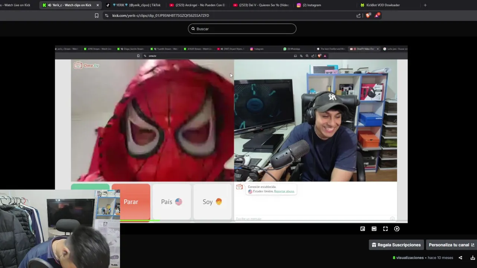Viewport: 477px width, 268px height.
Task: Open the Dei V Quieren Ser Yo tab
Action: pyautogui.click(x=262, y=5)
